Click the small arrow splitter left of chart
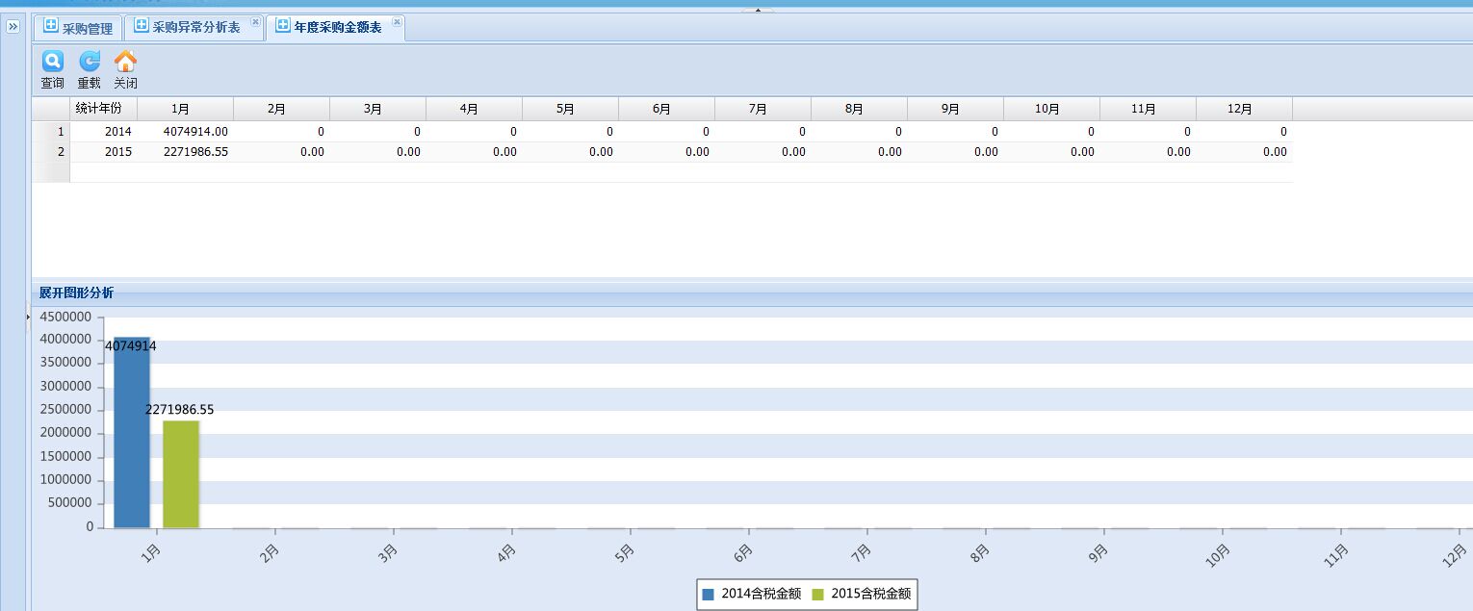 point(28,317)
